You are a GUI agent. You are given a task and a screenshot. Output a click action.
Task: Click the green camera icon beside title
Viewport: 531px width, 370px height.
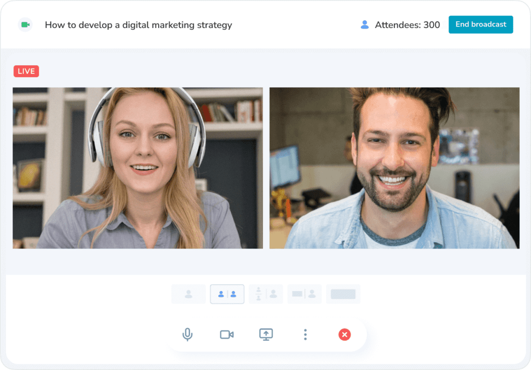pyautogui.click(x=25, y=25)
